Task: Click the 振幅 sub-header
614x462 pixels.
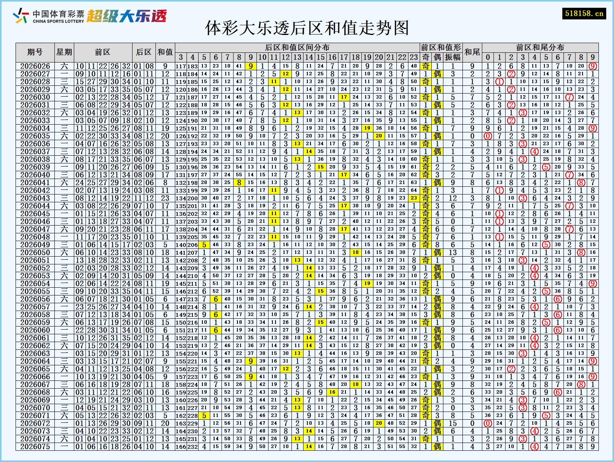Action: coord(453,57)
